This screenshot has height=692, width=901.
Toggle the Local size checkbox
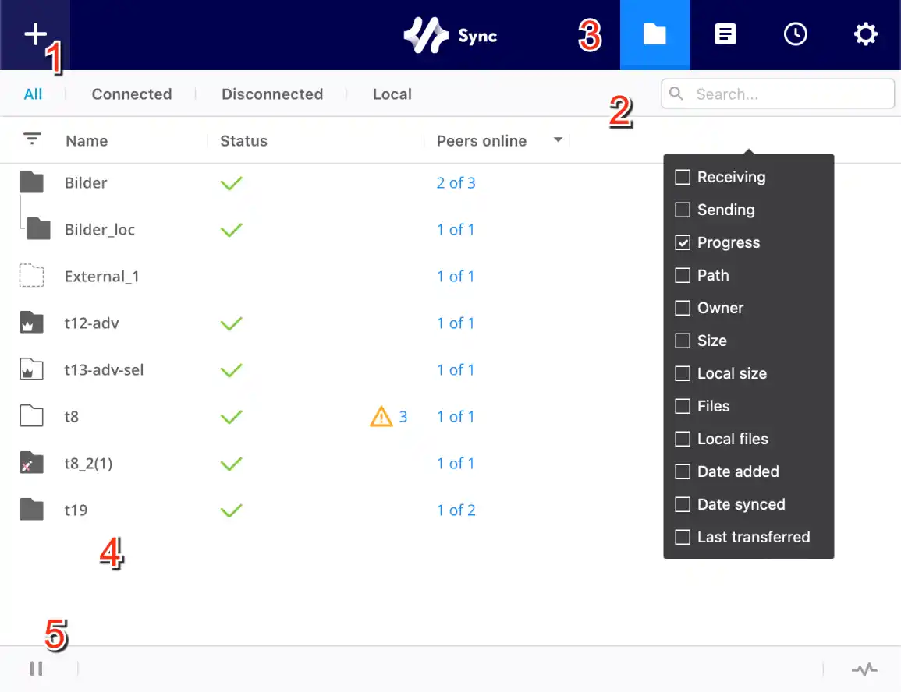tap(683, 373)
